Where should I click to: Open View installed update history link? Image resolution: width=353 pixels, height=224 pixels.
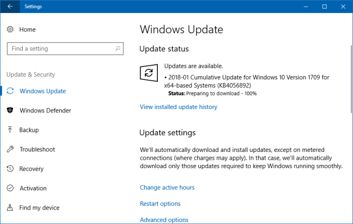(179, 107)
